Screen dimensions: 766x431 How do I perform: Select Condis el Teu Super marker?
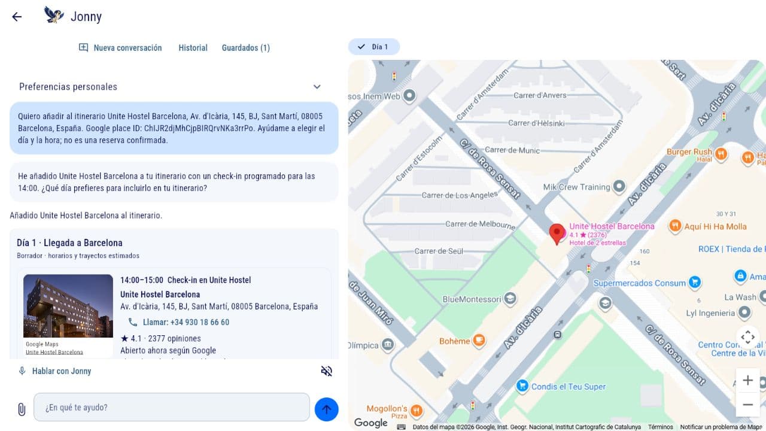click(x=522, y=386)
